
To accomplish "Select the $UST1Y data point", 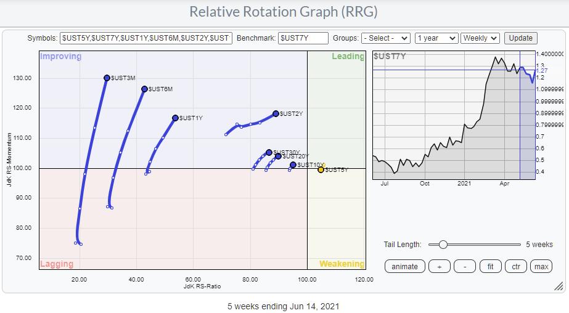I will click(x=175, y=118).
